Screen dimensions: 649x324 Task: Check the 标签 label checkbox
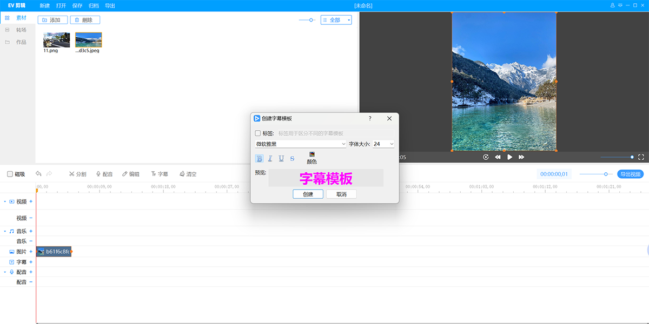pos(257,133)
